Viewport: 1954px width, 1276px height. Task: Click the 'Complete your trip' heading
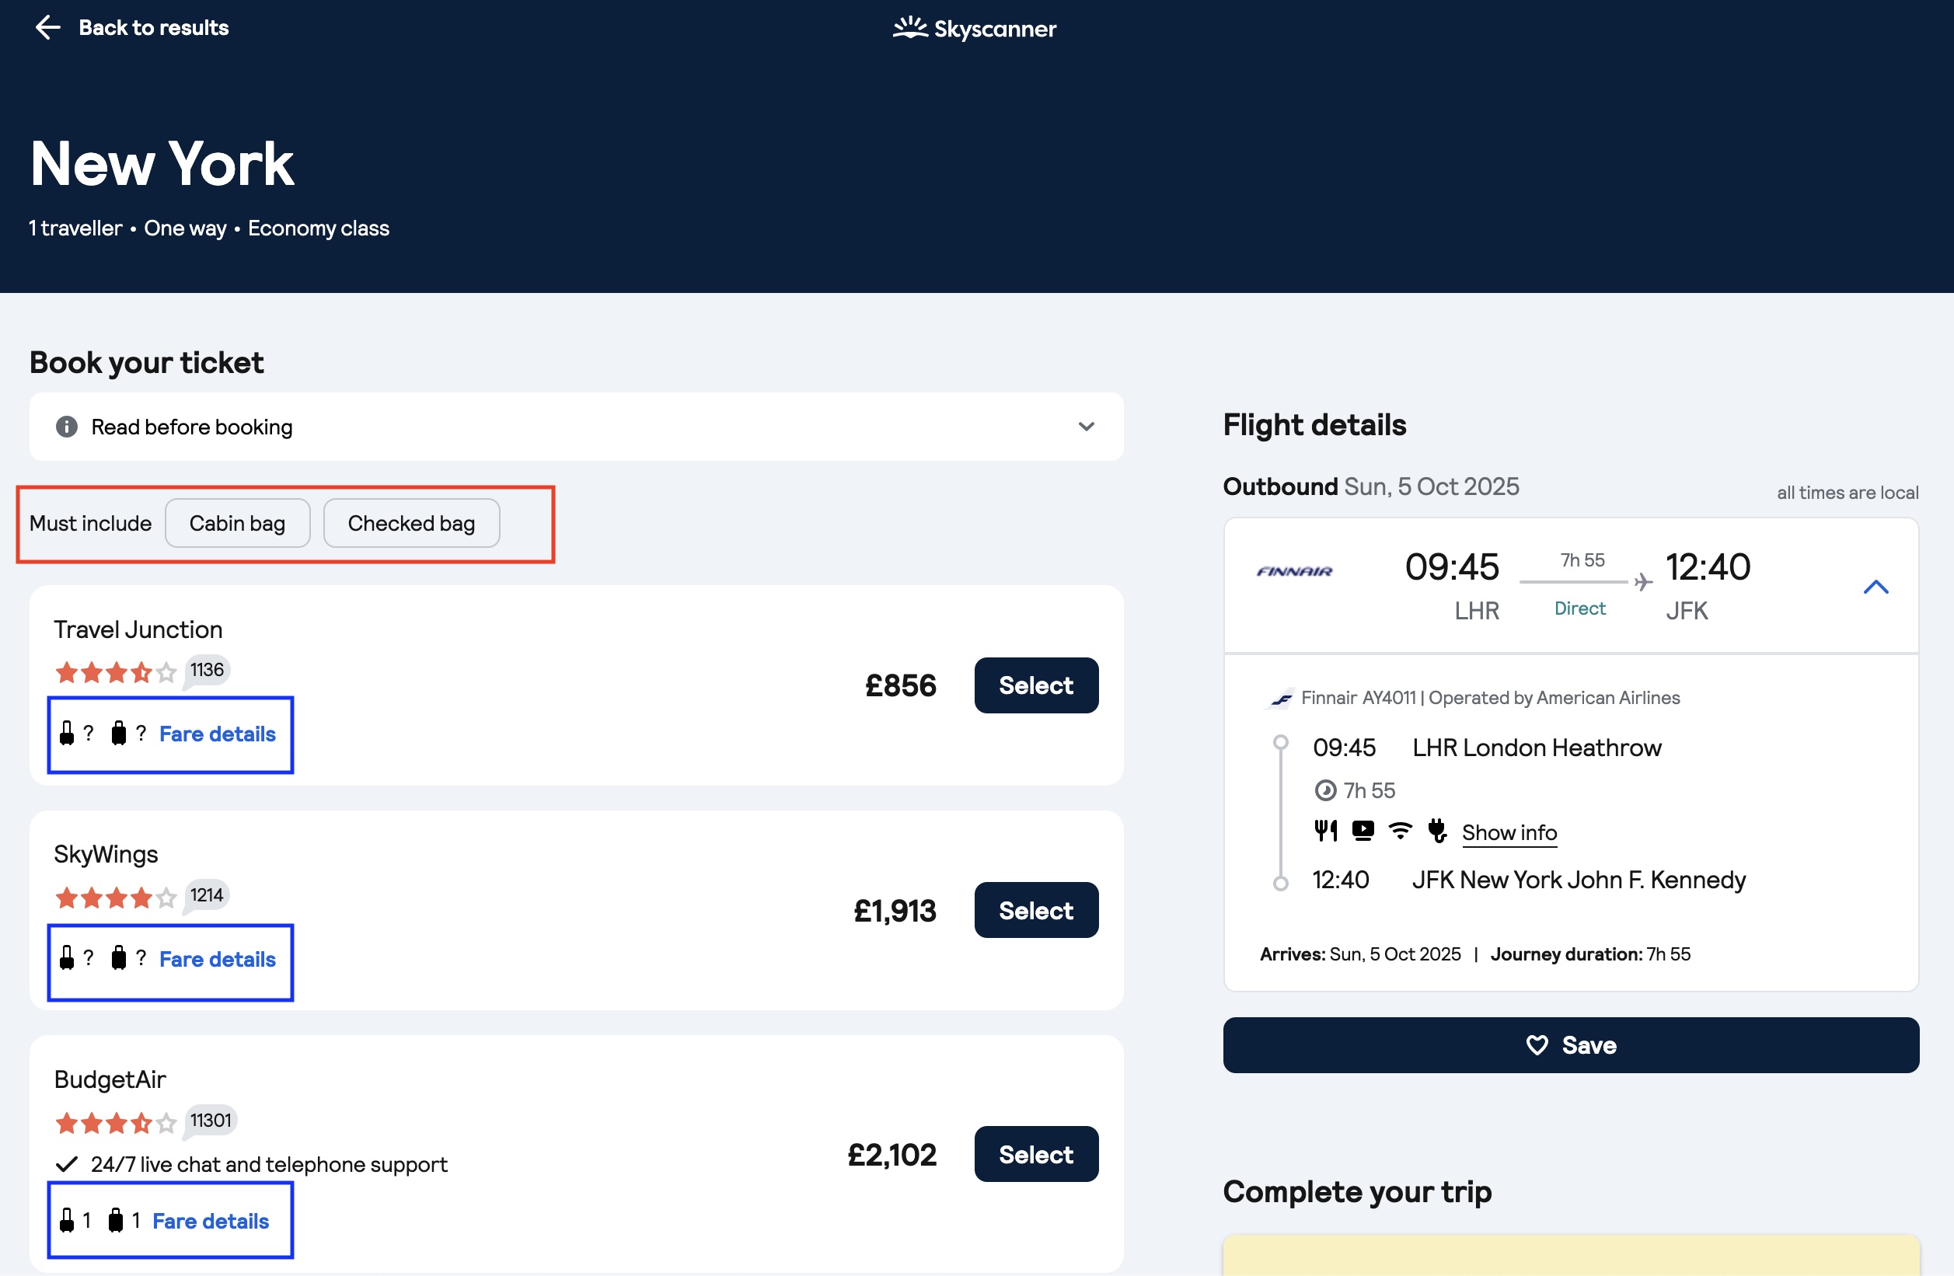(1357, 1192)
